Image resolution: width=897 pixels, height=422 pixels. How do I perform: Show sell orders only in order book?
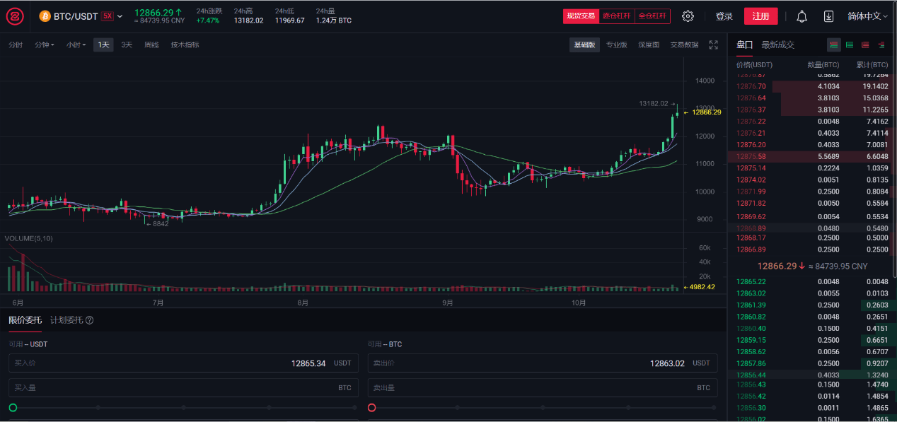[x=865, y=45]
